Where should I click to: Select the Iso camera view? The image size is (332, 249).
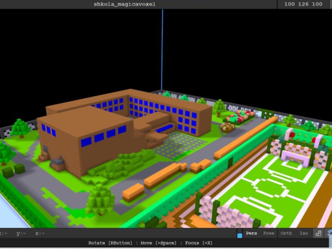304,233
